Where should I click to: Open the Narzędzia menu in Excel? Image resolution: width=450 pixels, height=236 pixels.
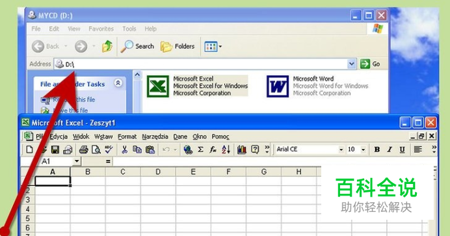tap(155, 137)
